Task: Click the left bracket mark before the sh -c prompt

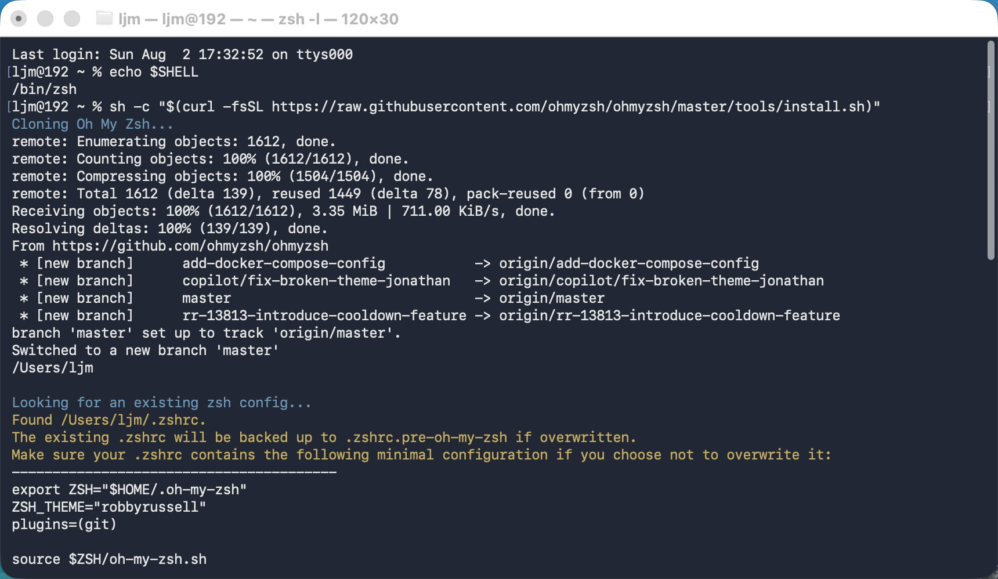Action: coord(9,107)
